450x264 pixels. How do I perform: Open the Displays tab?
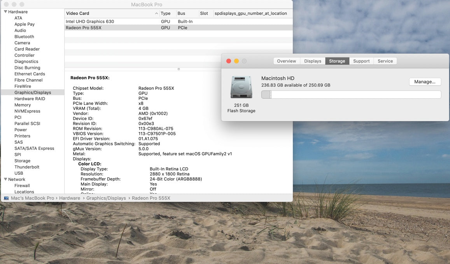coord(313,61)
